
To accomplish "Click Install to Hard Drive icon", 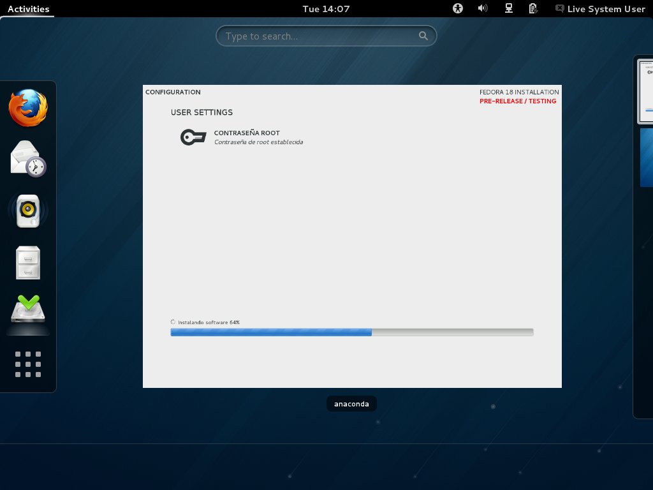I will pos(28,313).
